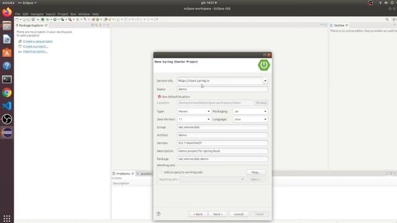The width and height of the screenshot is (397, 223).
Task: Click the New icon in Eclipse toolbar
Action: pos(17,19)
